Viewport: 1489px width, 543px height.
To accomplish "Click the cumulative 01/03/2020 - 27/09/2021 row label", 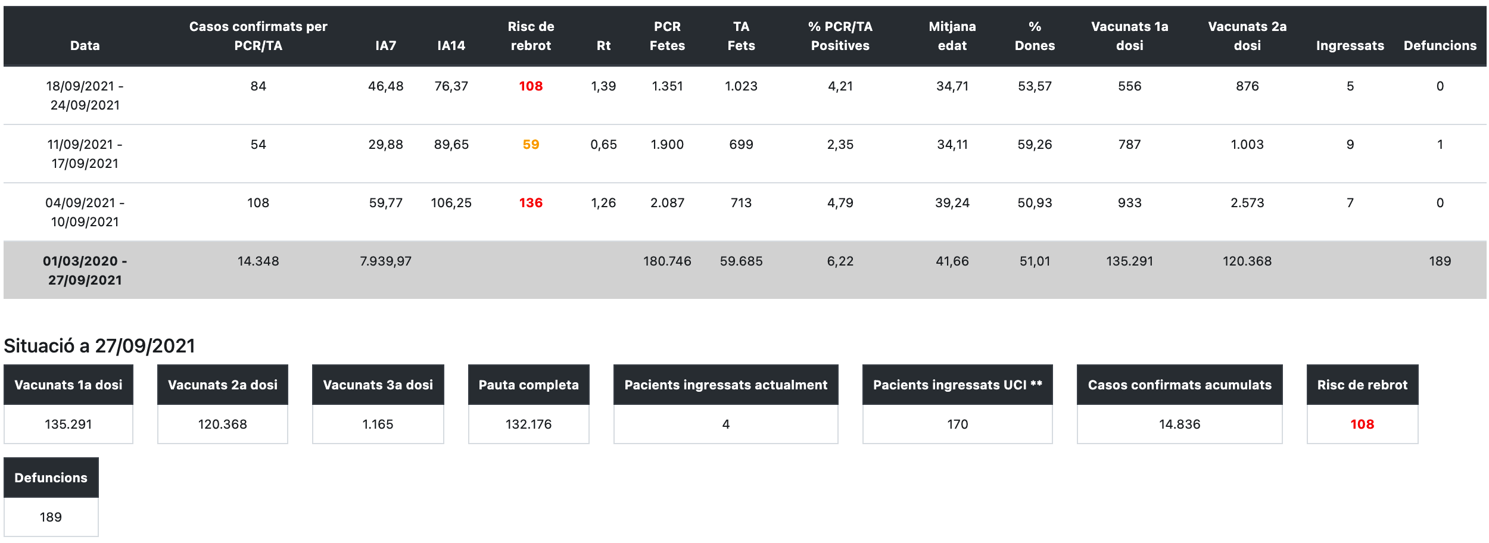I will (85, 270).
